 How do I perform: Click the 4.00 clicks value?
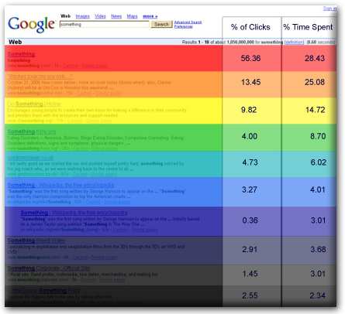(250, 136)
